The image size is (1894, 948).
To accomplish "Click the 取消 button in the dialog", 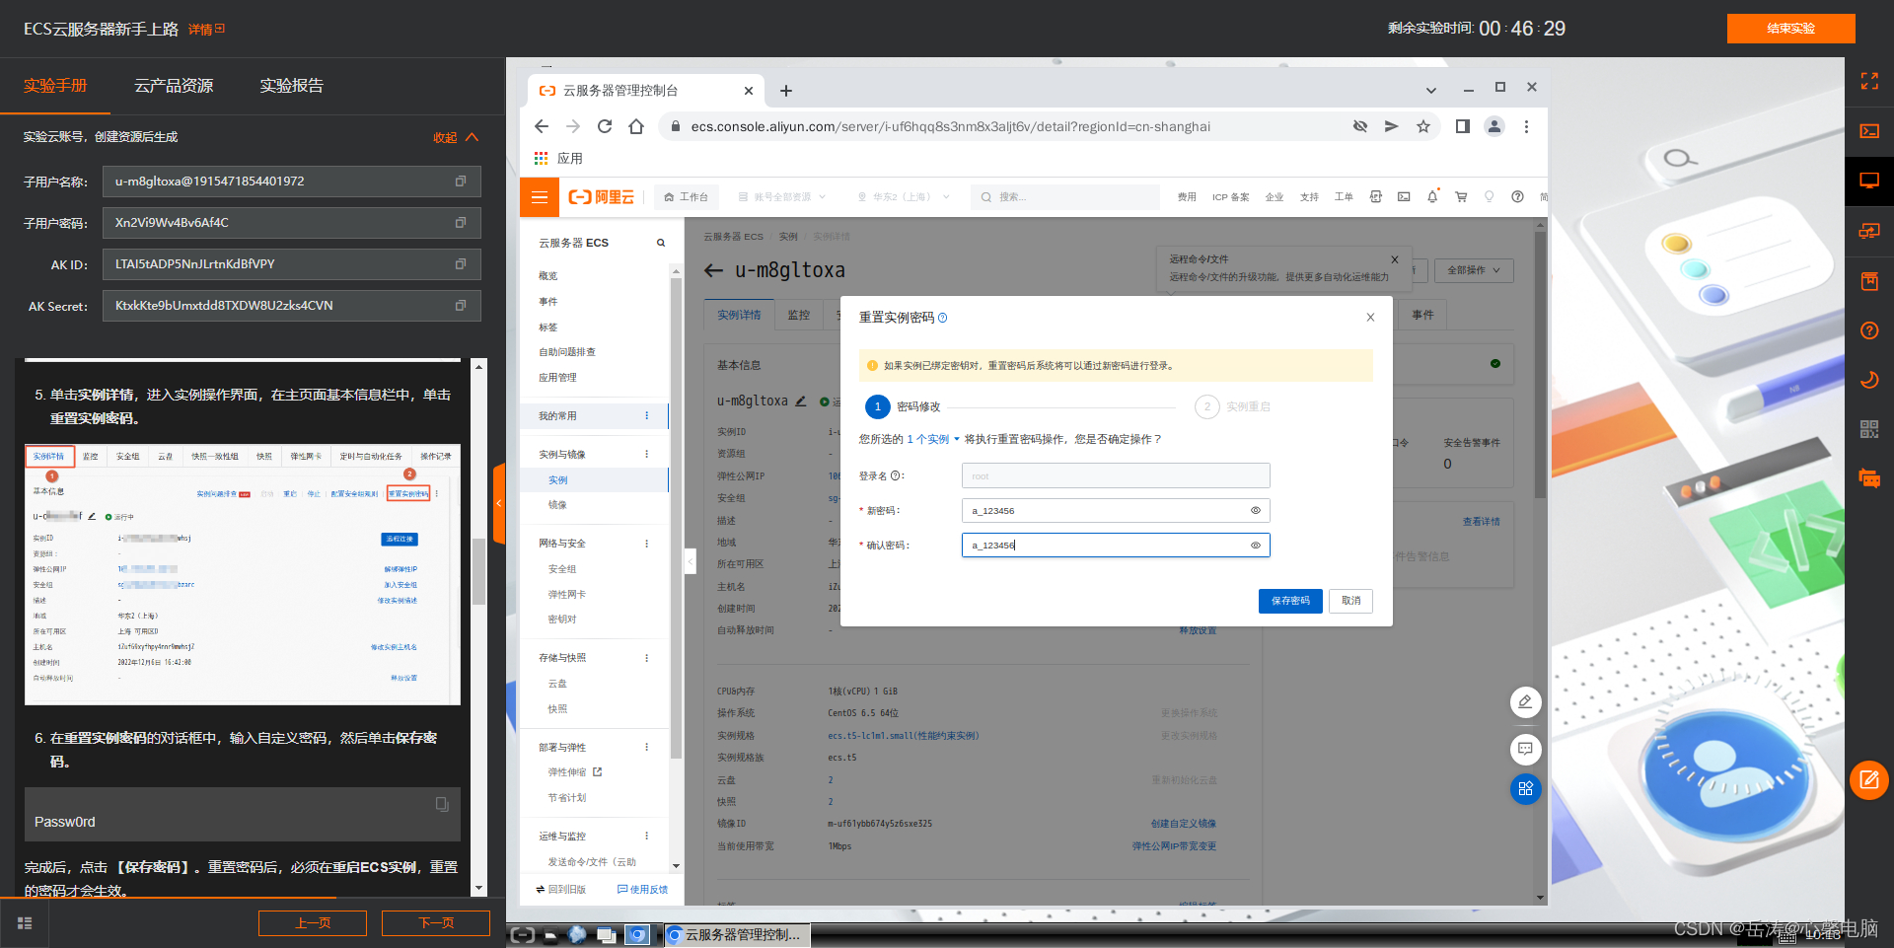I will coord(1351,601).
